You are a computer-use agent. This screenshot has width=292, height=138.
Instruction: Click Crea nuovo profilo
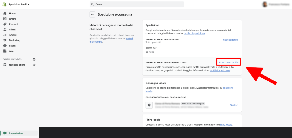229,62
